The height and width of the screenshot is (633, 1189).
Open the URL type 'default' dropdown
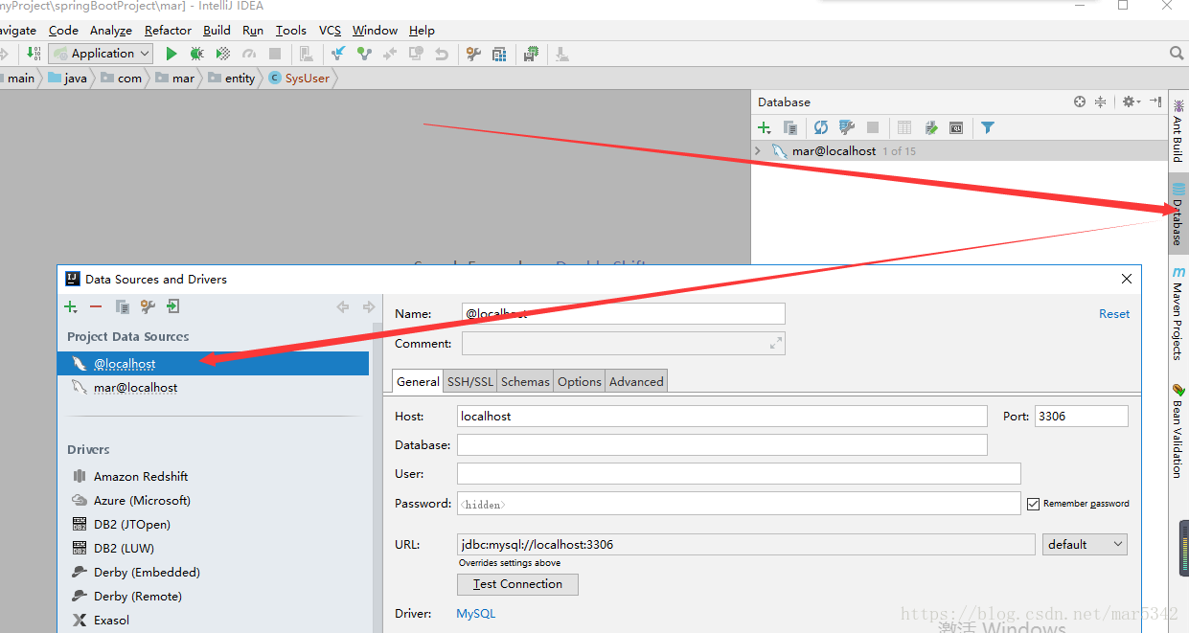click(x=1085, y=544)
